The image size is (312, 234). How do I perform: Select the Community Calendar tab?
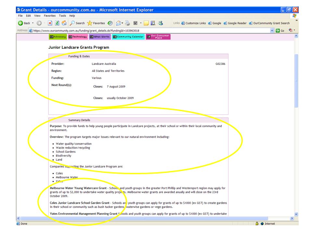click(x=128, y=37)
